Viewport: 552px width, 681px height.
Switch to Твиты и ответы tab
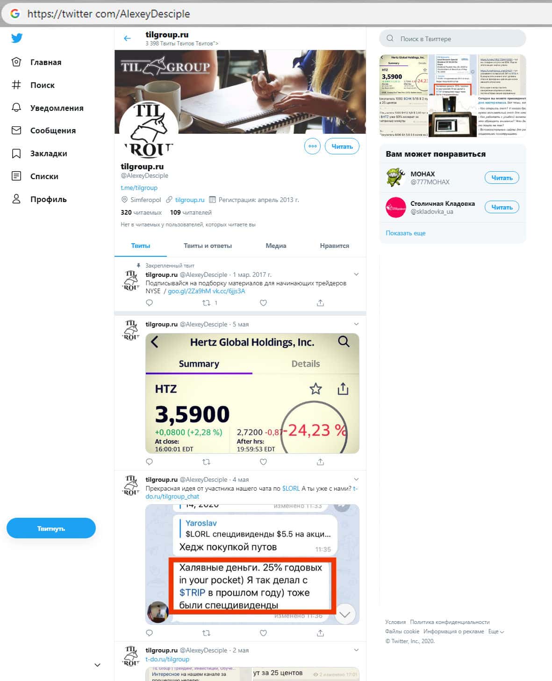tap(208, 246)
